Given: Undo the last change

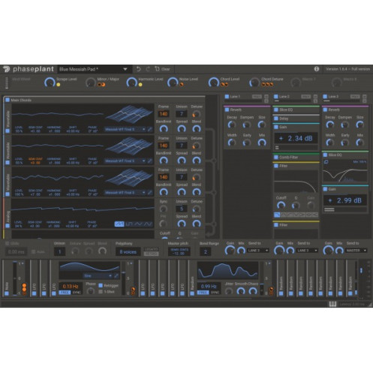Looking at the screenshot, I should [138, 69].
